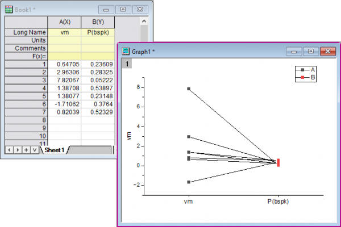
Task: Select row header 8
Action: 26,120
